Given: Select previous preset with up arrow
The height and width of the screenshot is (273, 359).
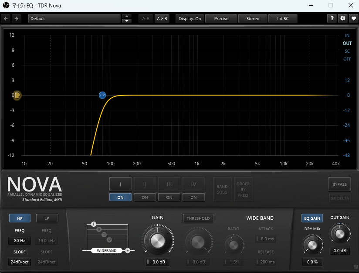Looking at the screenshot, I should click(127, 16).
